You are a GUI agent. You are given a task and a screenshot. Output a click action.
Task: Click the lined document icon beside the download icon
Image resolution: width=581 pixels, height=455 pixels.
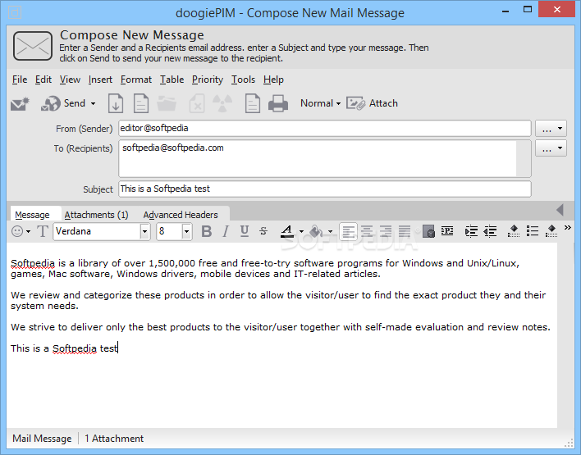(x=141, y=103)
